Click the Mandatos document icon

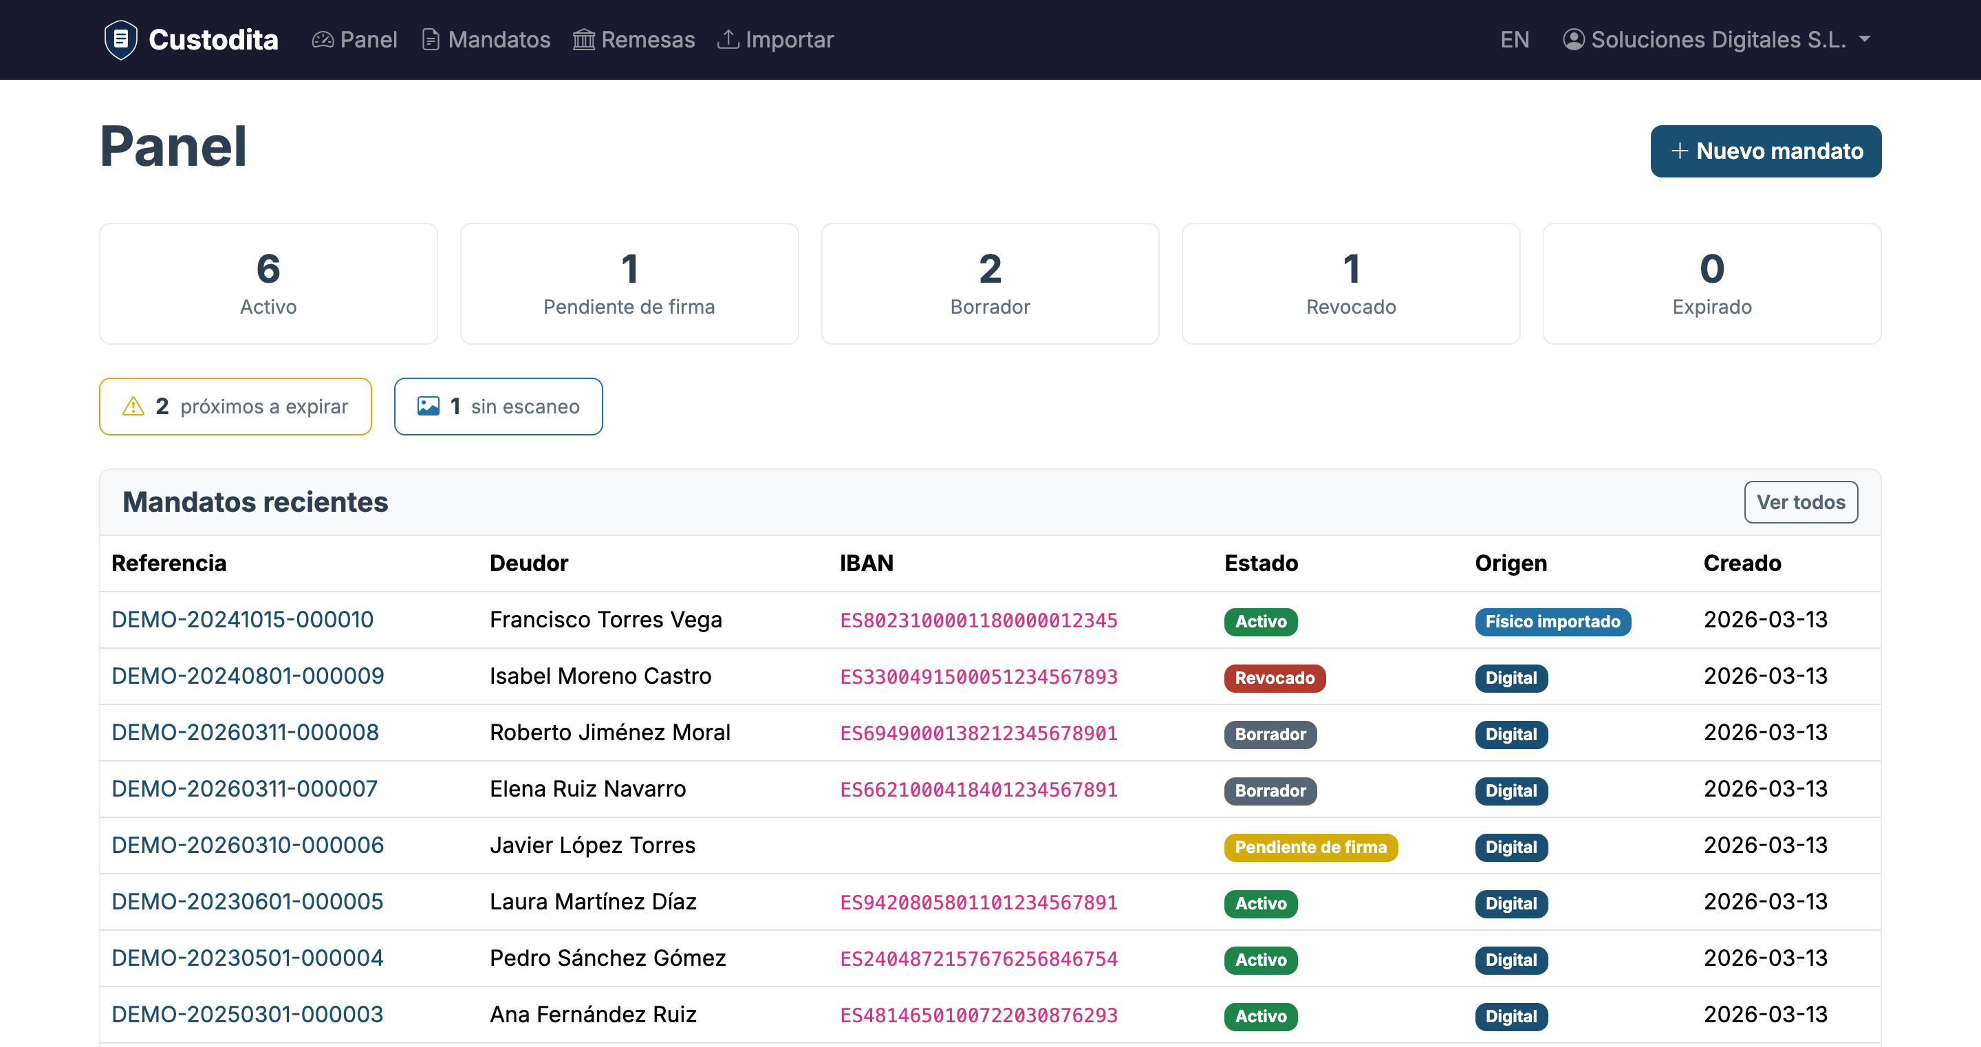431,39
